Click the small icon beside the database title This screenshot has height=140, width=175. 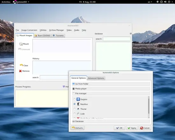(131, 33)
